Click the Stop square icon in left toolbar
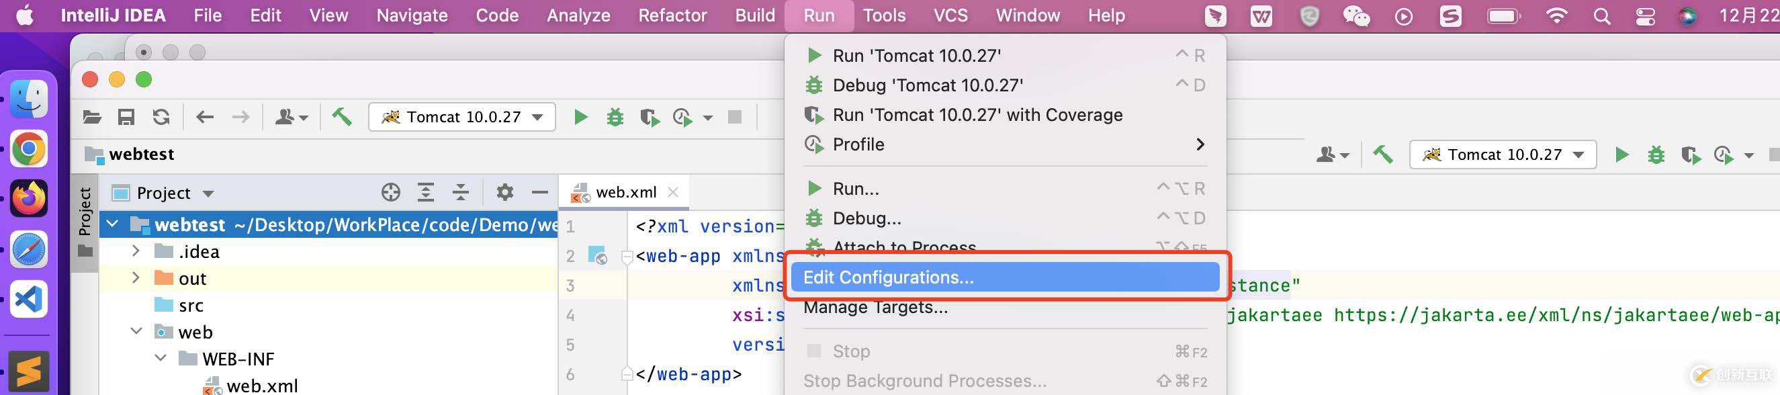Viewport: 1780px width, 395px height. click(x=735, y=117)
